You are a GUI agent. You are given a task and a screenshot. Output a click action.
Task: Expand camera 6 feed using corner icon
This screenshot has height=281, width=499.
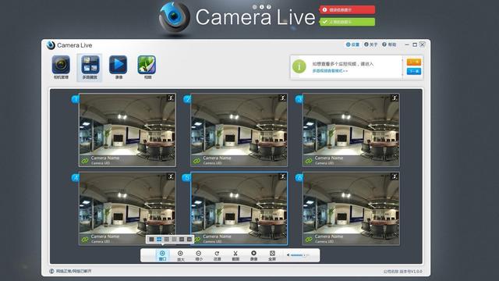point(395,176)
